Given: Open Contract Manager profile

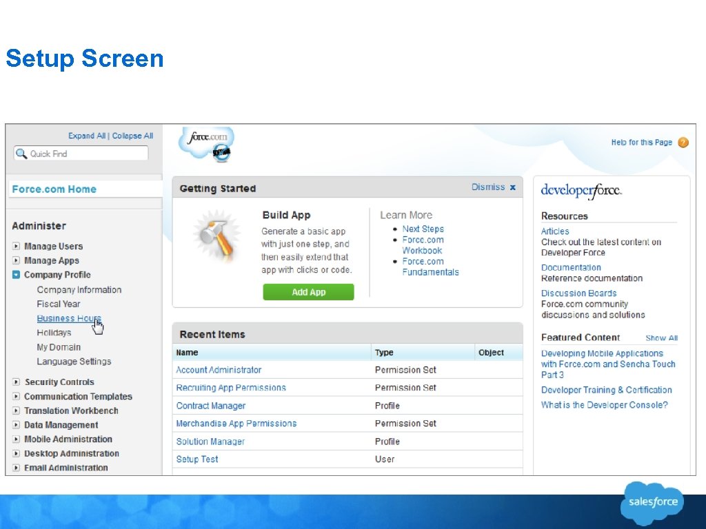Looking at the screenshot, I should pos(211,406).
